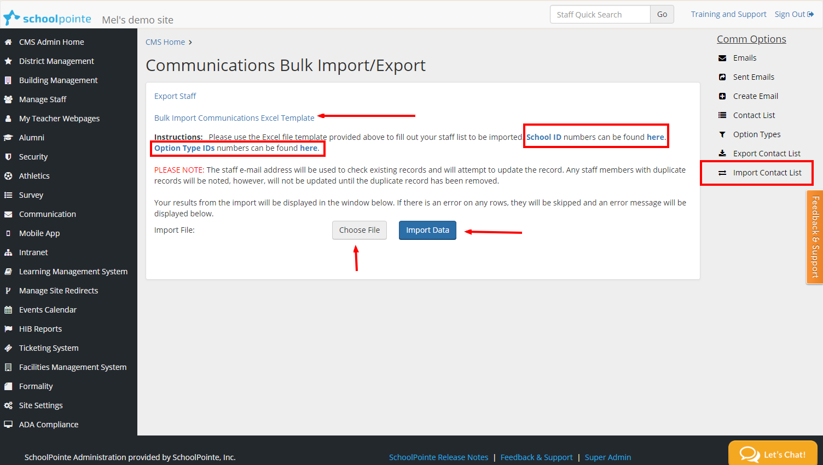
Task: Click the funnel icon for Option Types
Action: coord(722,134)
